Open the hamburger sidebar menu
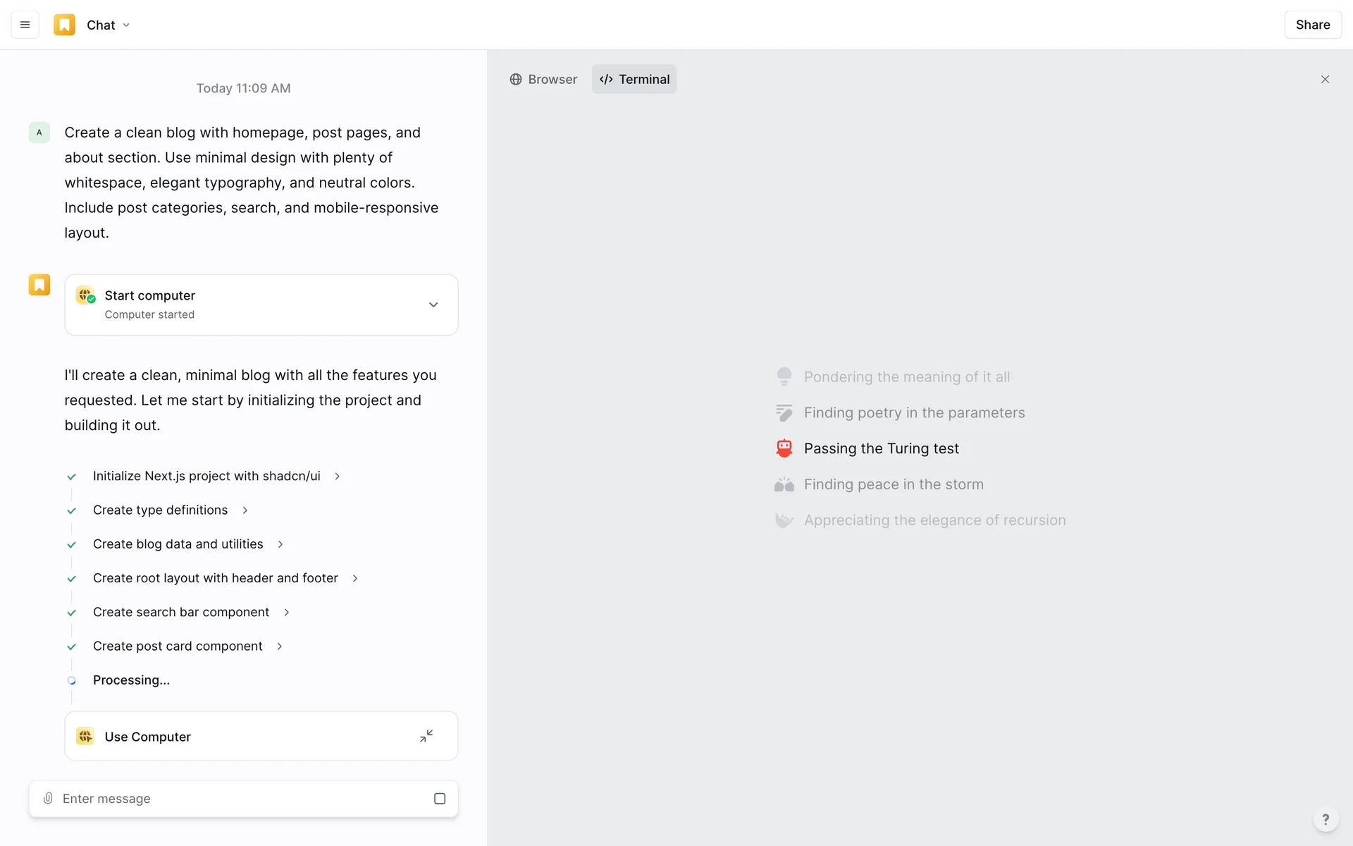This screenshot has height=846, width=1353. click(25, 25)
